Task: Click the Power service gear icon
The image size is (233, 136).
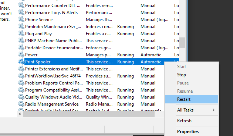Action: (21, 55)
